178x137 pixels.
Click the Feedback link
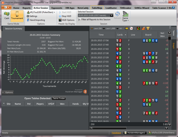click(x=116, y=133)
